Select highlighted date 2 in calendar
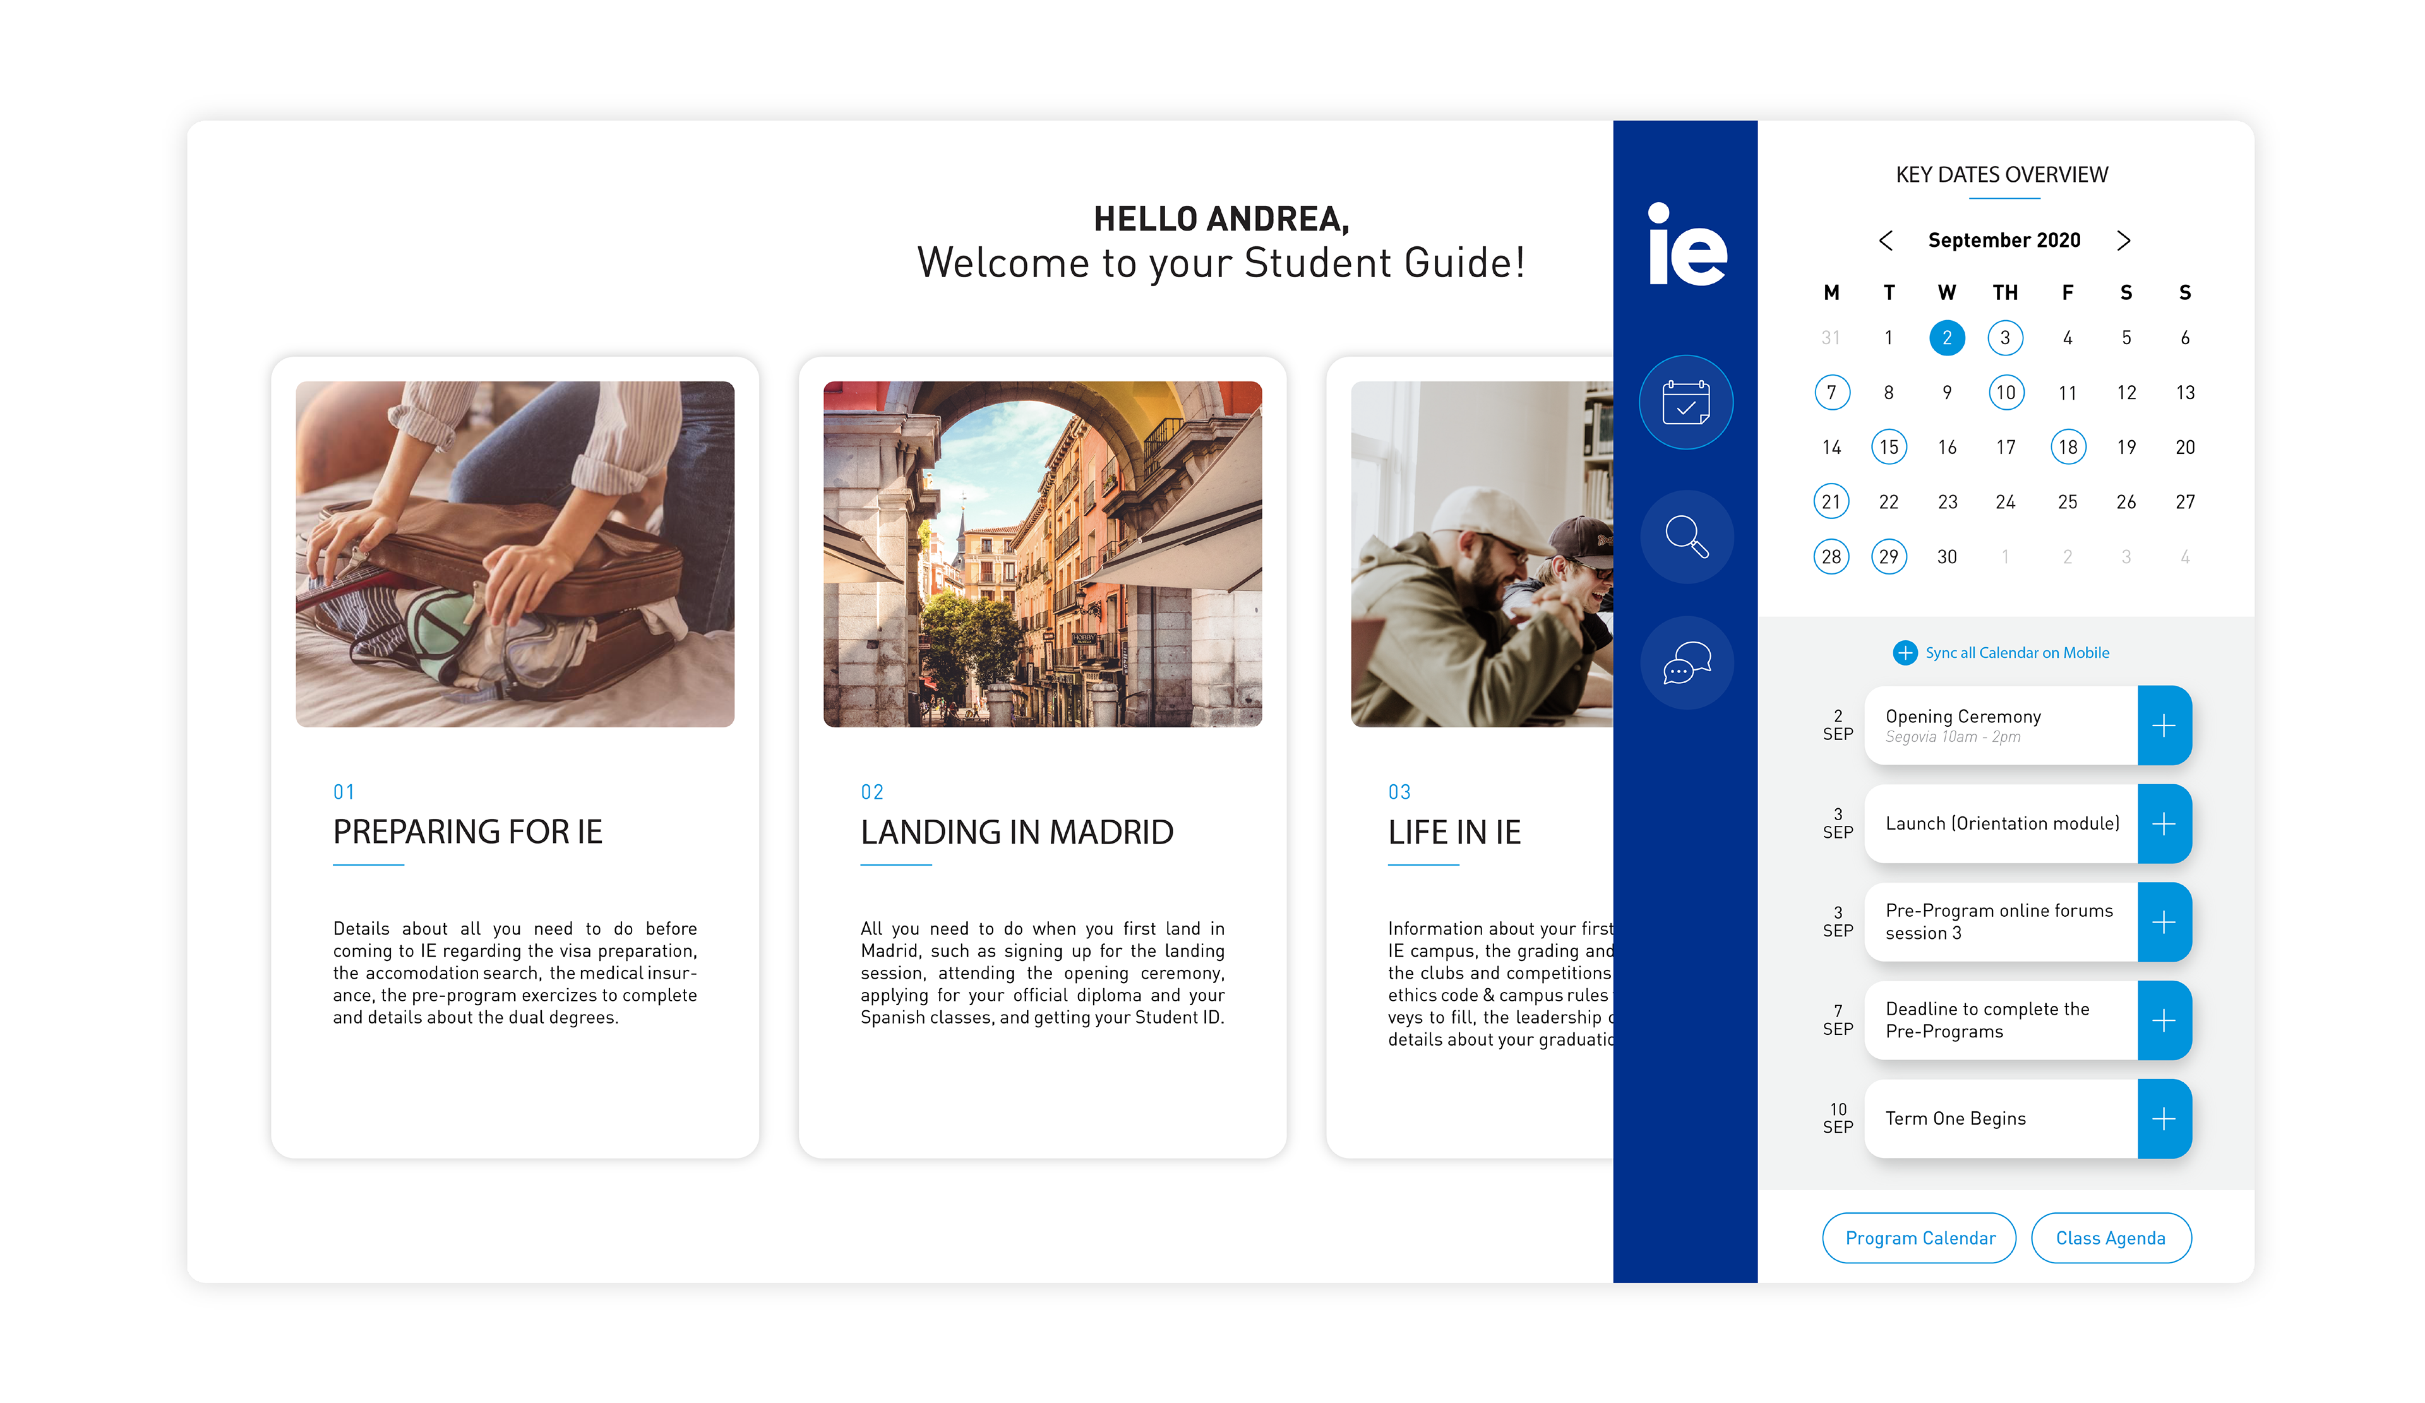 pos(1946,338)
